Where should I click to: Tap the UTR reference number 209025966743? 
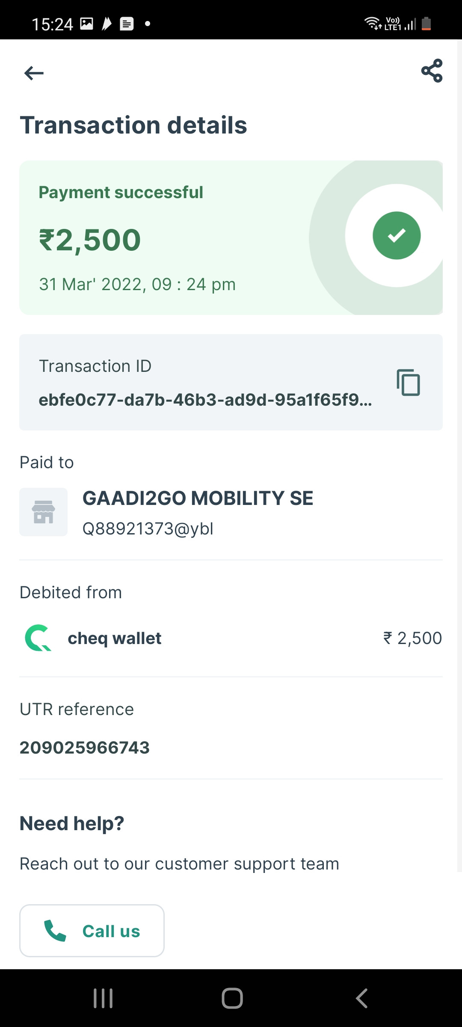coord(85,748)
